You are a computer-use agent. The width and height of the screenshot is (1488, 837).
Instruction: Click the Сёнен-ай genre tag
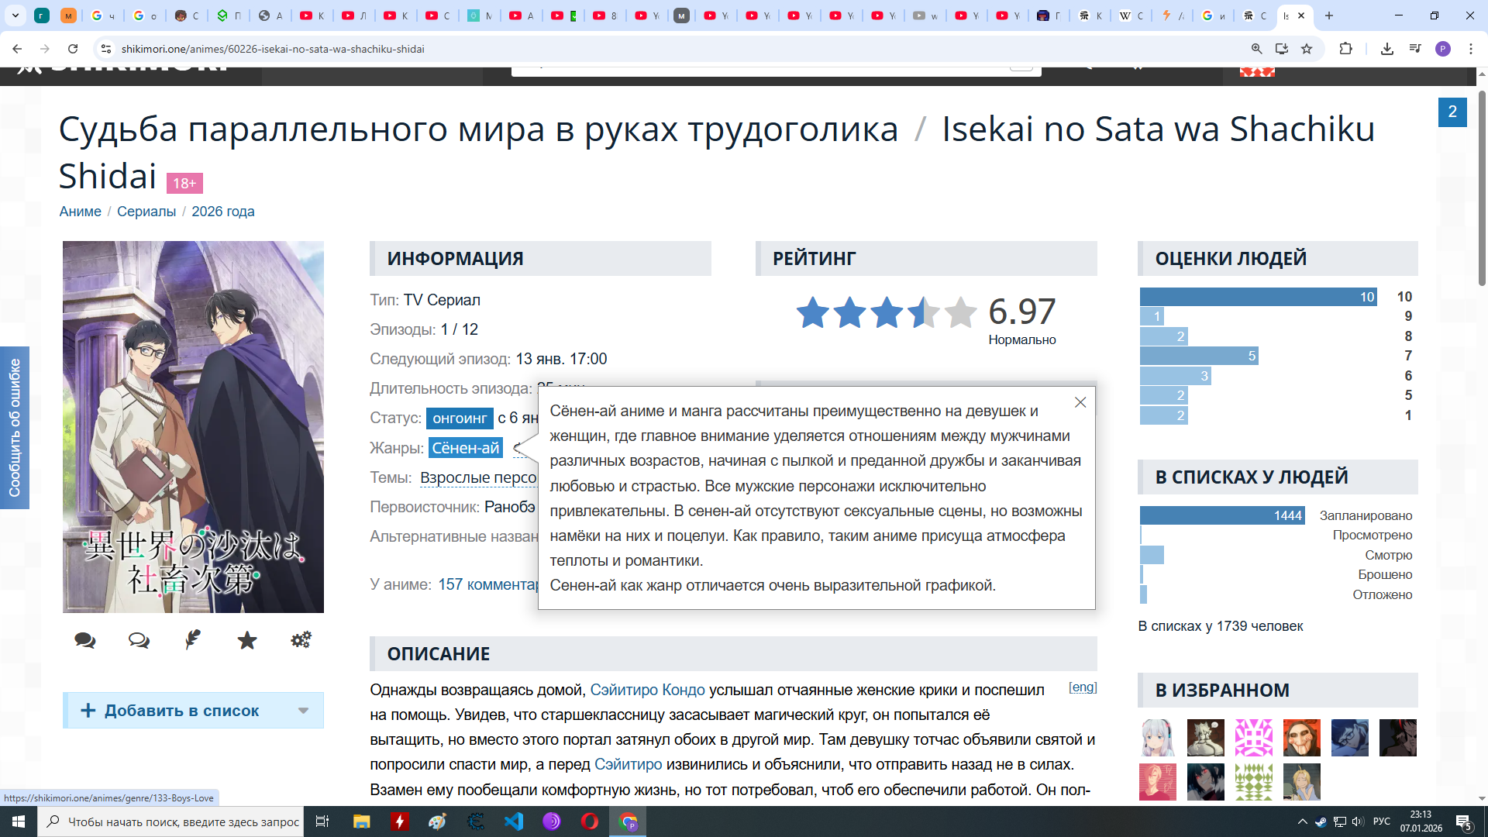pos(465,448)
